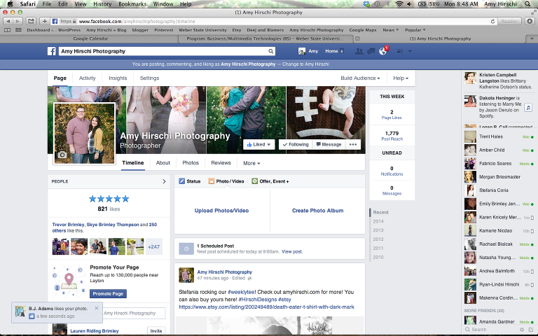Click the camera icon on profile picture
The image size is (538, 336).
click(x=62, y=155)
